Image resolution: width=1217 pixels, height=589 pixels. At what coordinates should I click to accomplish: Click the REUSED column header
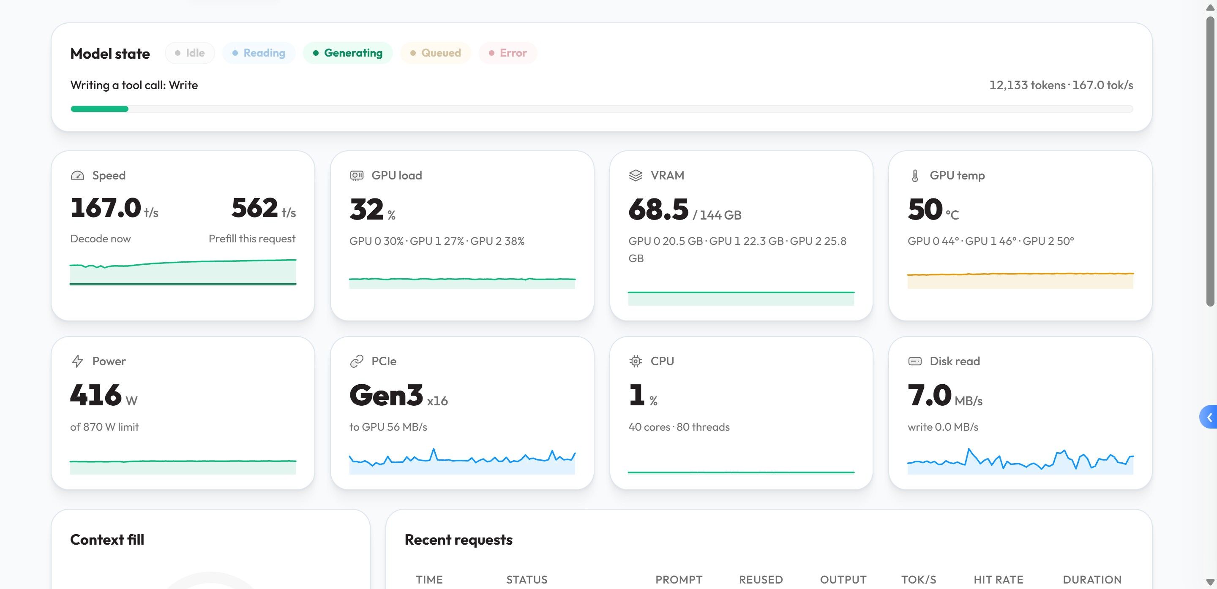pos(761,580)
